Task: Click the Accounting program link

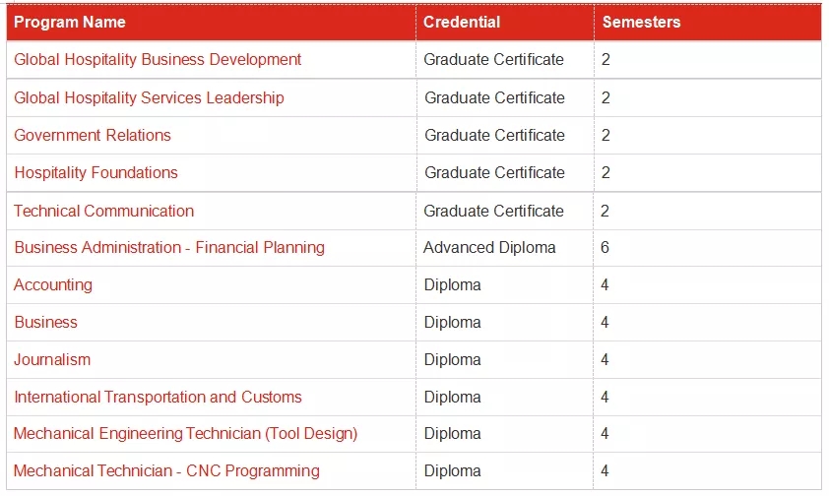Action: click(x=53, y=284)
